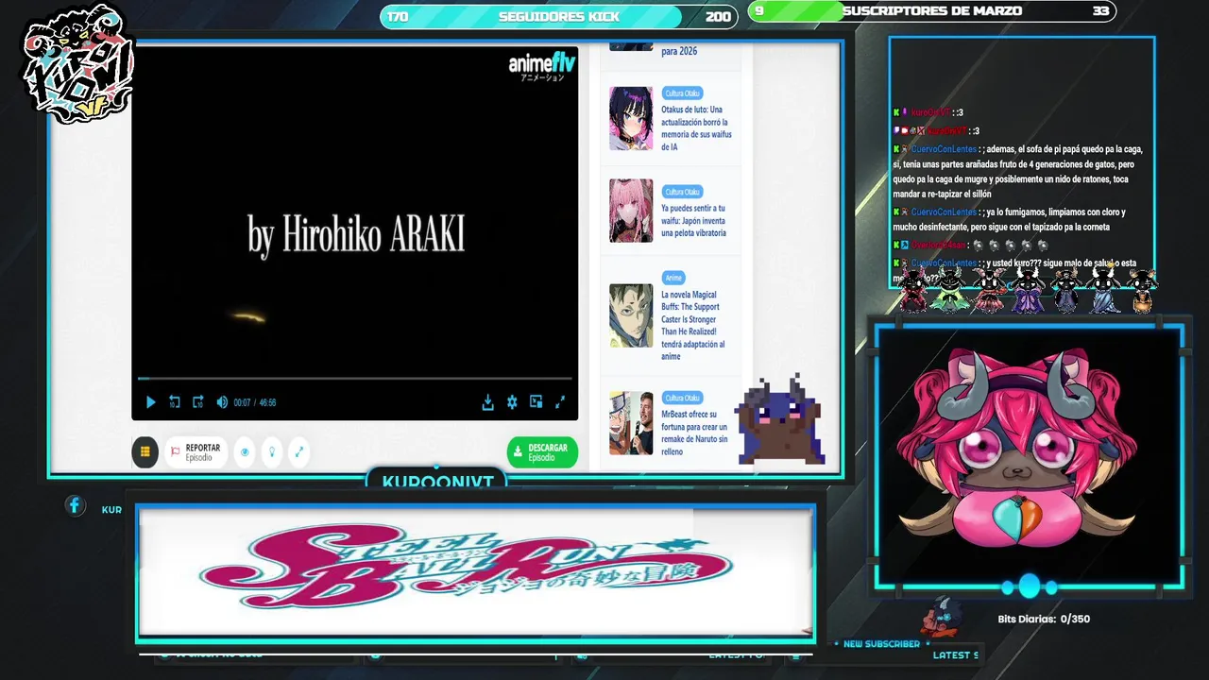Click the player download arrow icon
Viewport: 1209px width, 680px height.
[x=487, y=402]
